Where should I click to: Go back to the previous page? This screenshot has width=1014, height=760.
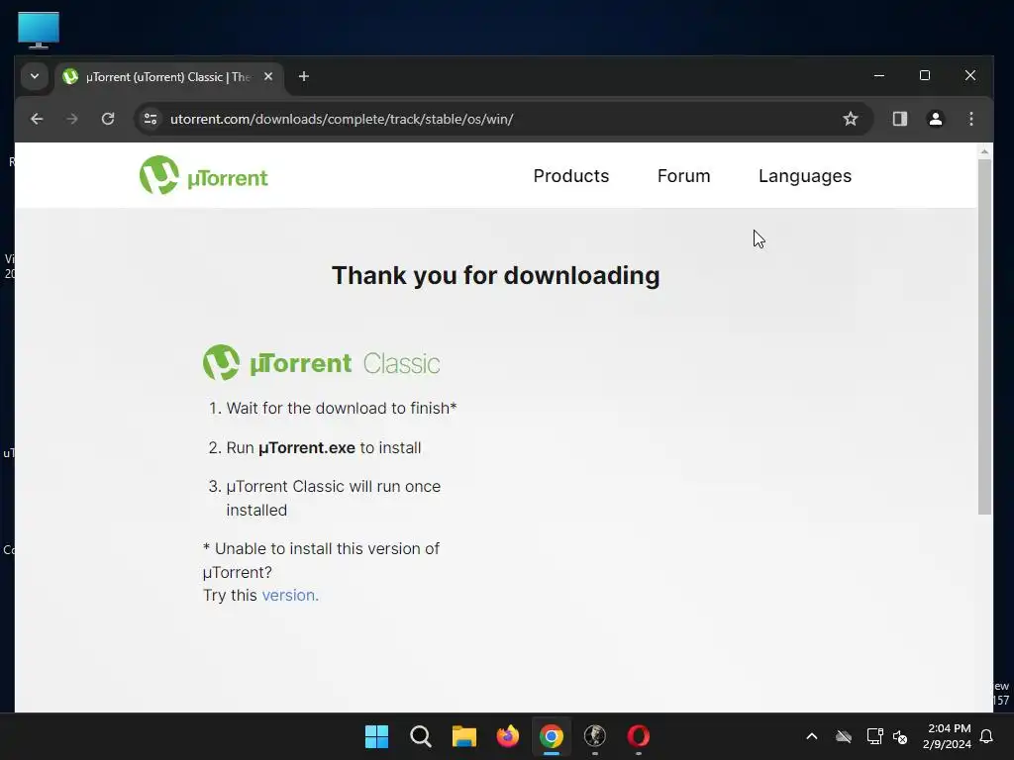click(x=37, y=119)
